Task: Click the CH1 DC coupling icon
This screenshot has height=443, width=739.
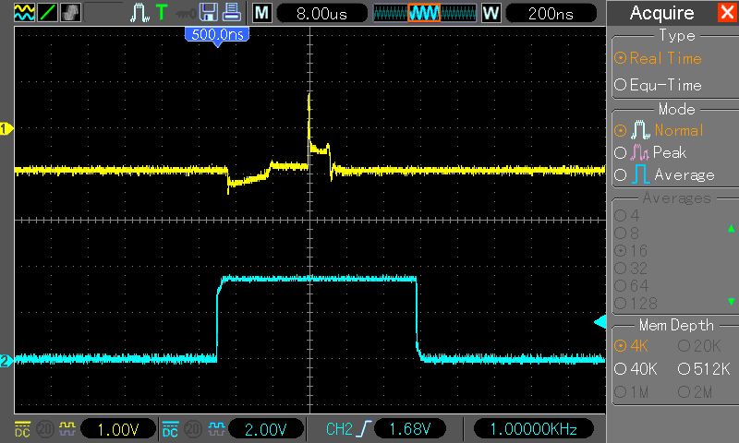Action: pyautogui.click(x=23, y=429)
